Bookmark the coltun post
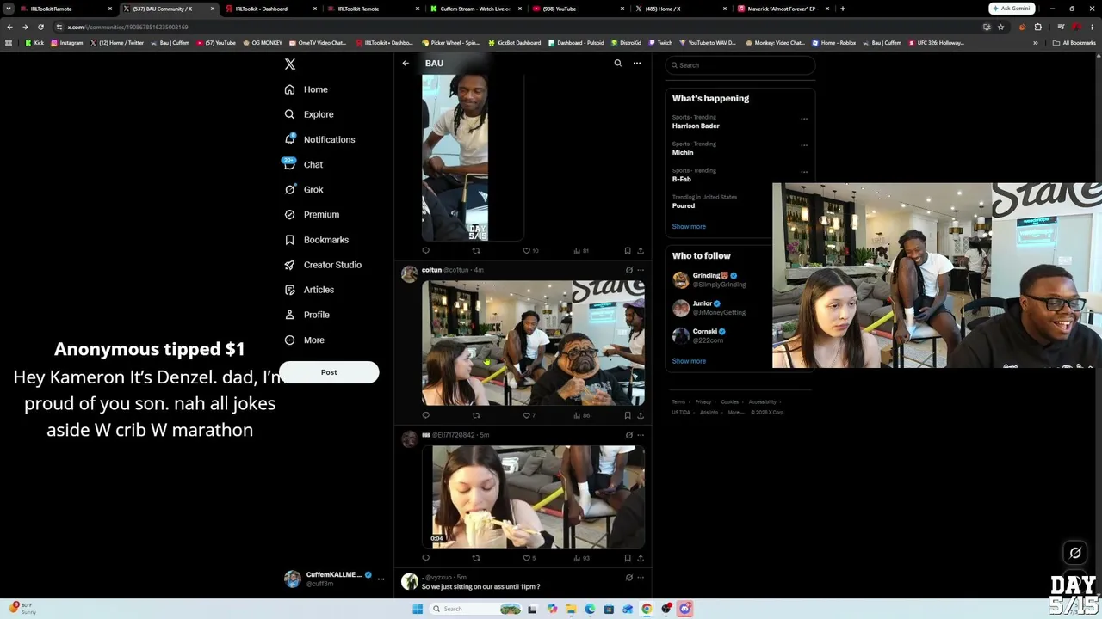 pos(628,415)
